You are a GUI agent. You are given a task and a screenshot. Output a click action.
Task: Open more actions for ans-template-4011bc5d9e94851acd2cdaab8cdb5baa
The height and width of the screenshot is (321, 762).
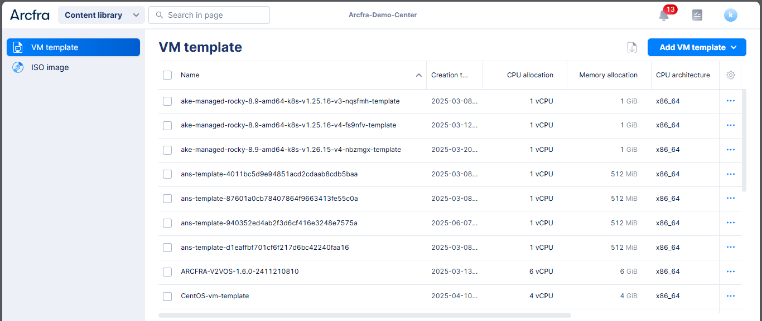[x=731, y=174]
